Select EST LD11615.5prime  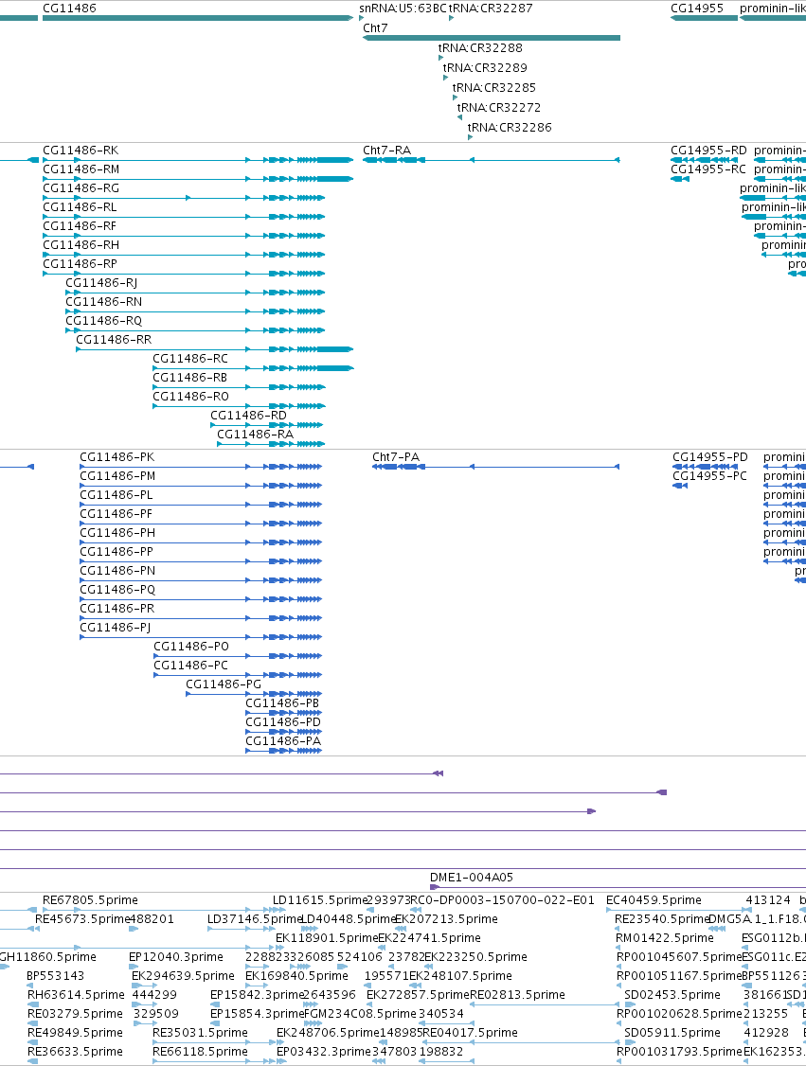point(320,900)
